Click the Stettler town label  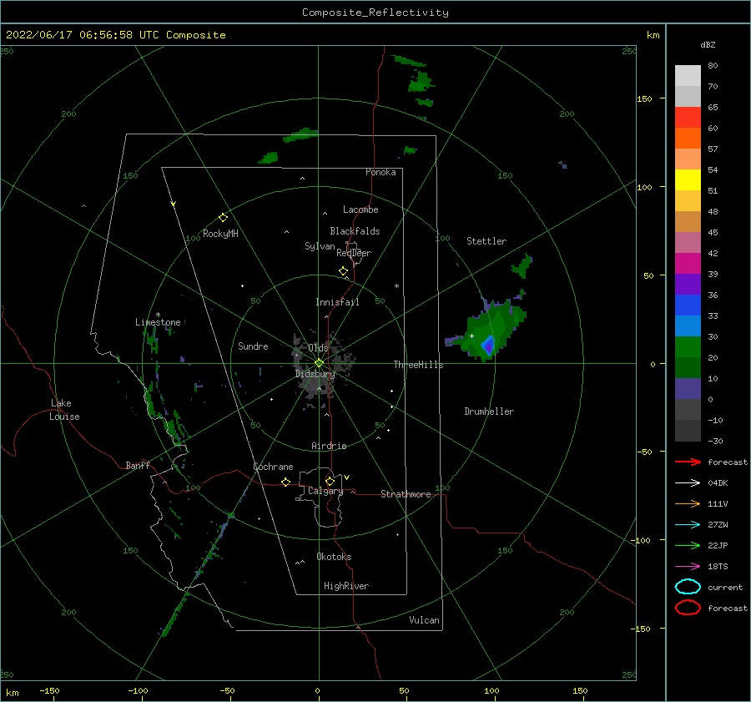click(x=486, y=241)
